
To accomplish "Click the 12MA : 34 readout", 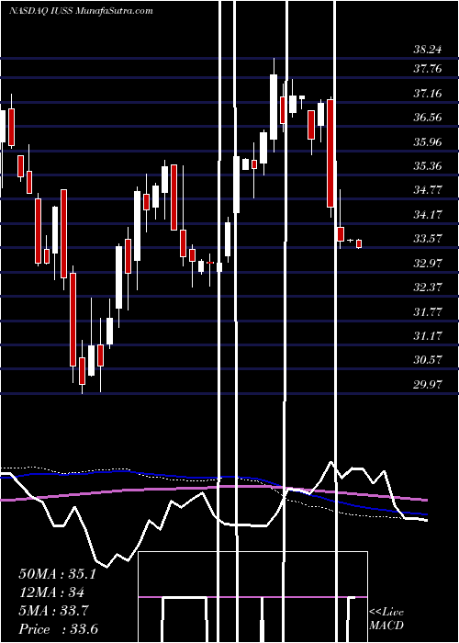I will coord(51,592).
